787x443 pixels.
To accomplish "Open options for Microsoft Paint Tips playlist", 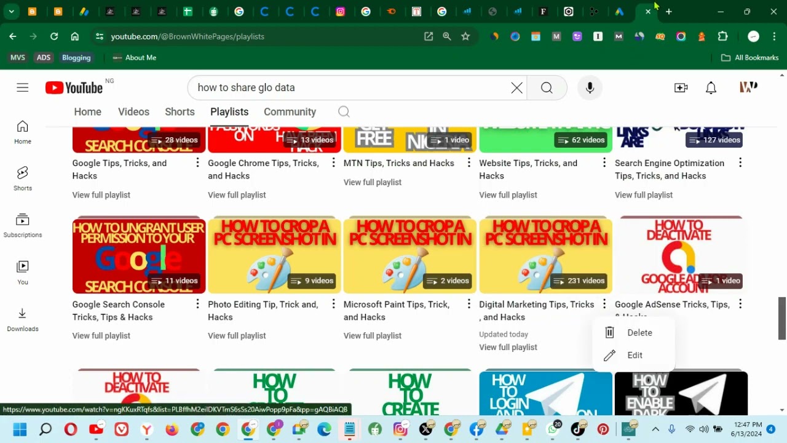I will click(x=469, y=304).
